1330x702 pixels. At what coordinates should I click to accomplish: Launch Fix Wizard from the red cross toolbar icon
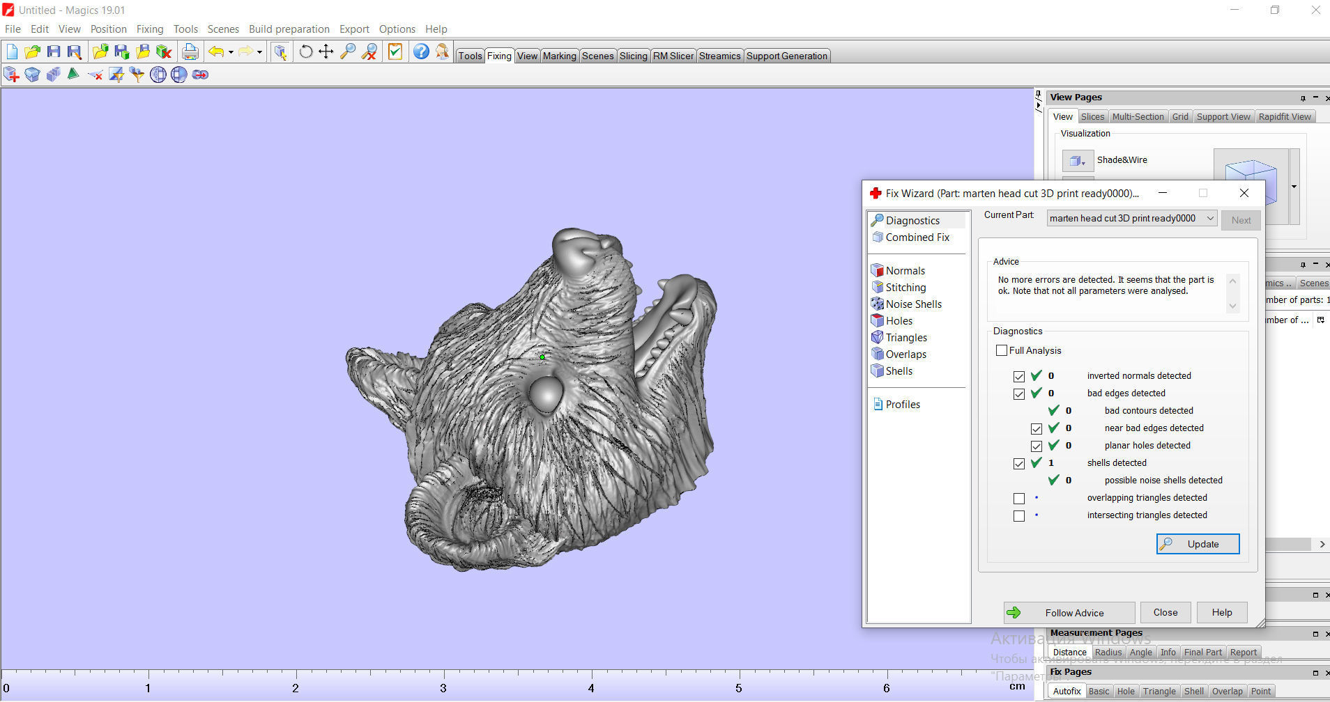point(11,75)
